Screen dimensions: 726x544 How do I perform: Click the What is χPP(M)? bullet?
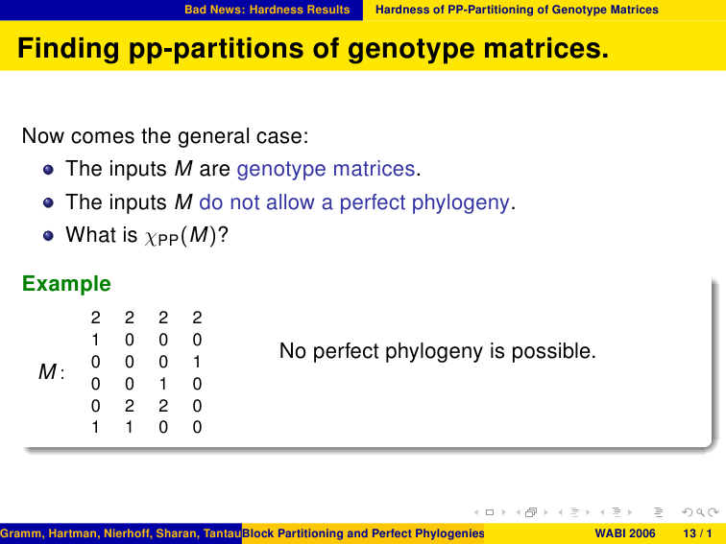click(147, 235)
